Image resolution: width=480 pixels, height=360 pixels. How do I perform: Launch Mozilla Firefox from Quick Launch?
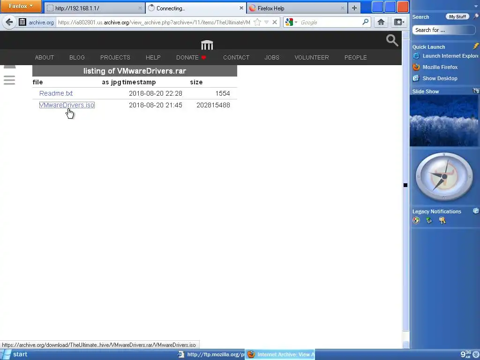[435, 67]
